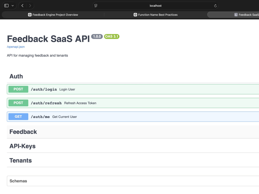The image size is (259, 194).
Task: Collapse the Auth section
Action: click(x=16, y=76)
